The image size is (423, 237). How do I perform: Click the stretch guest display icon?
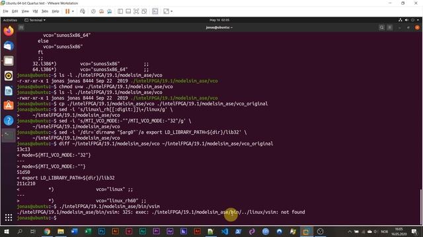pyautogui.click(x=166, y=11)
